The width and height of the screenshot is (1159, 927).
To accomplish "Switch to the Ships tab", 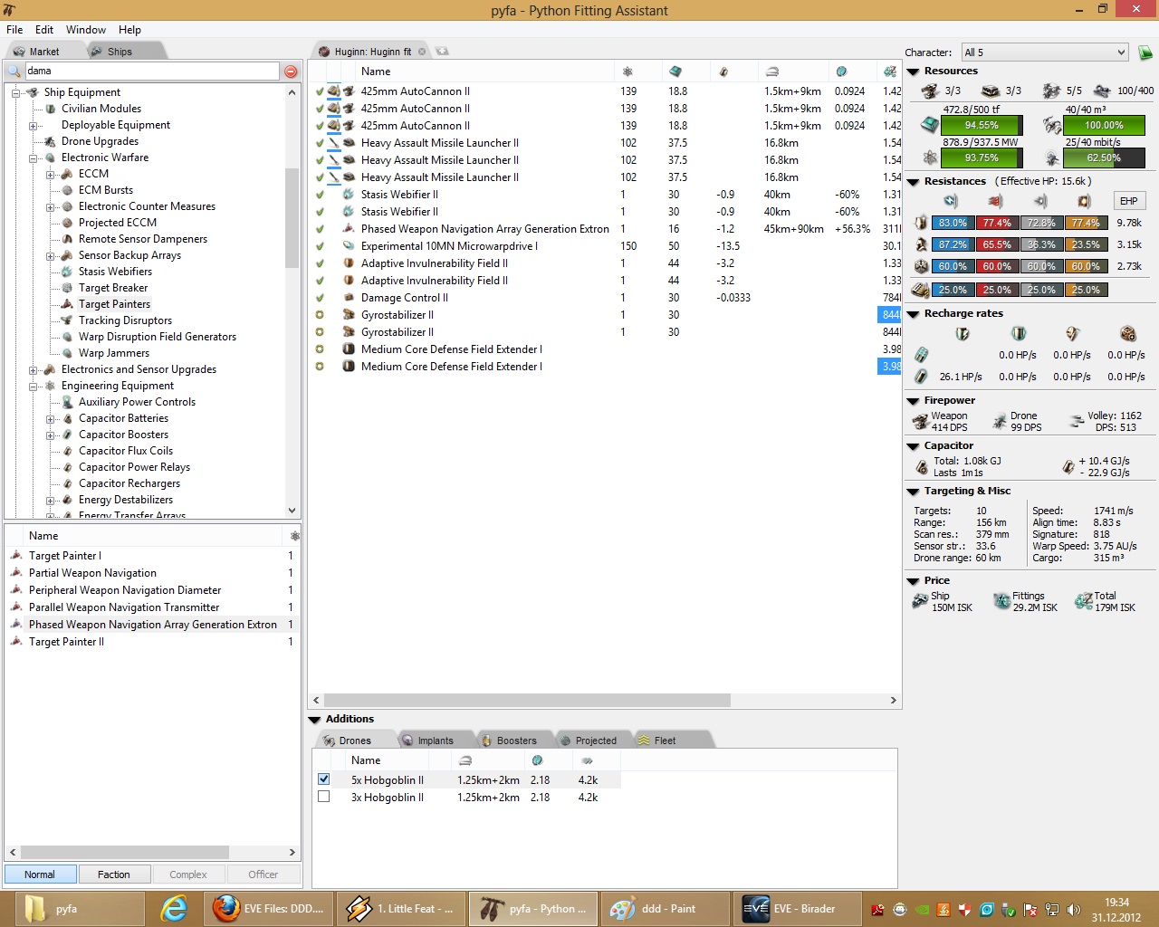I will pyautogui.click(x=120, y=52).
